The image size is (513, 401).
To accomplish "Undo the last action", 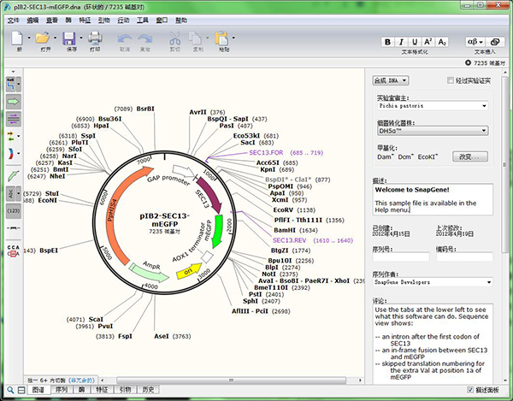I will point(124,38).
